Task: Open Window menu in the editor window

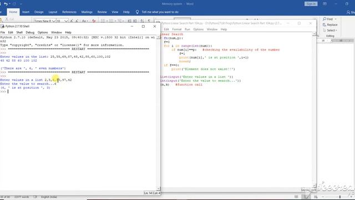Action: [212, 29]
